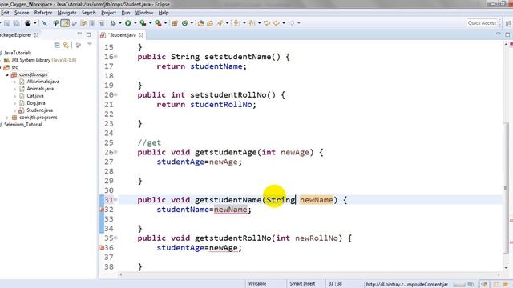The width and height of the screenshot is (513, 288).
Task: Select Student.java in Package Explorer
Action: click(39, 110)
